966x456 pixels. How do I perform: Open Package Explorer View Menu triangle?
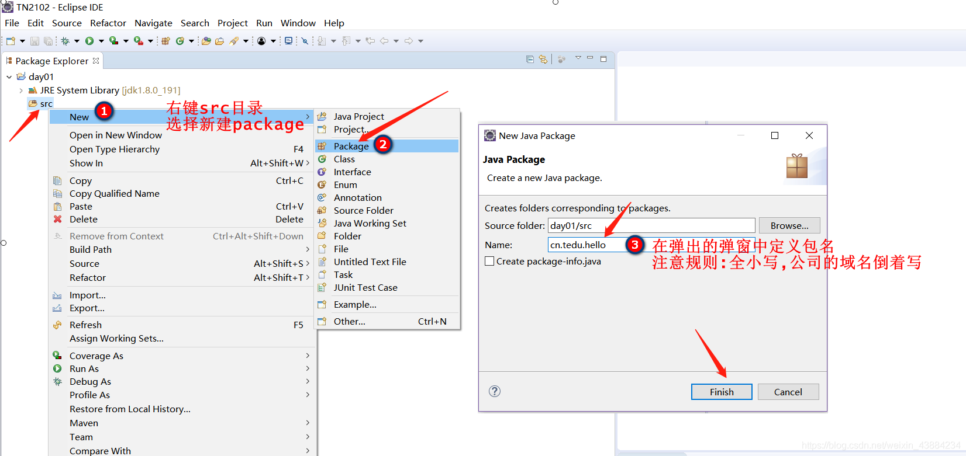(578, 58)
